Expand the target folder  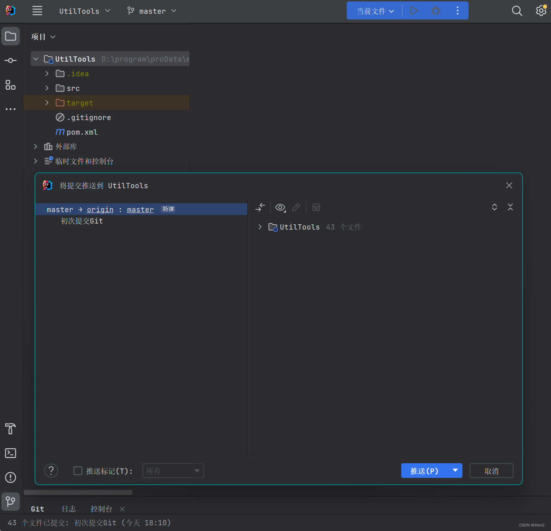click(47, 103)
